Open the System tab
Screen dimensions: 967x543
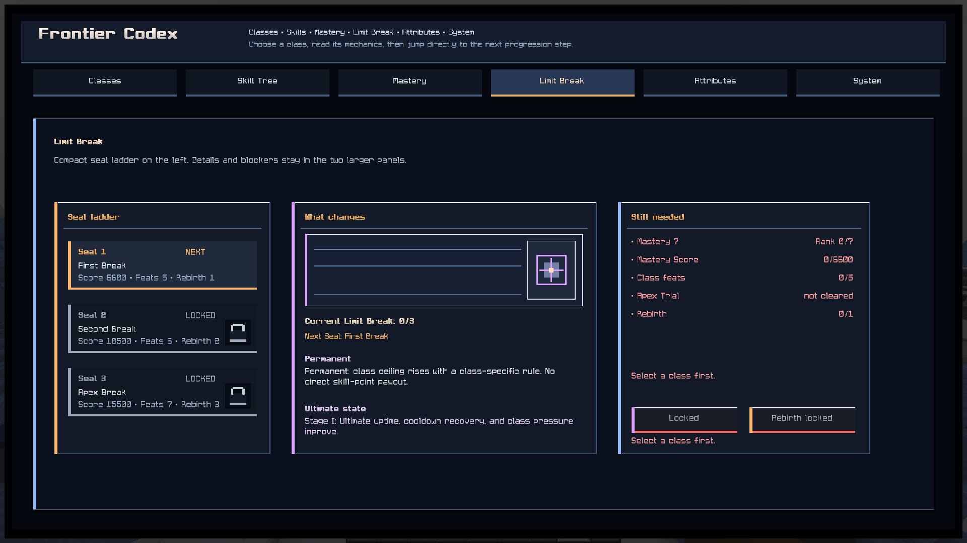tap(868, 82)
